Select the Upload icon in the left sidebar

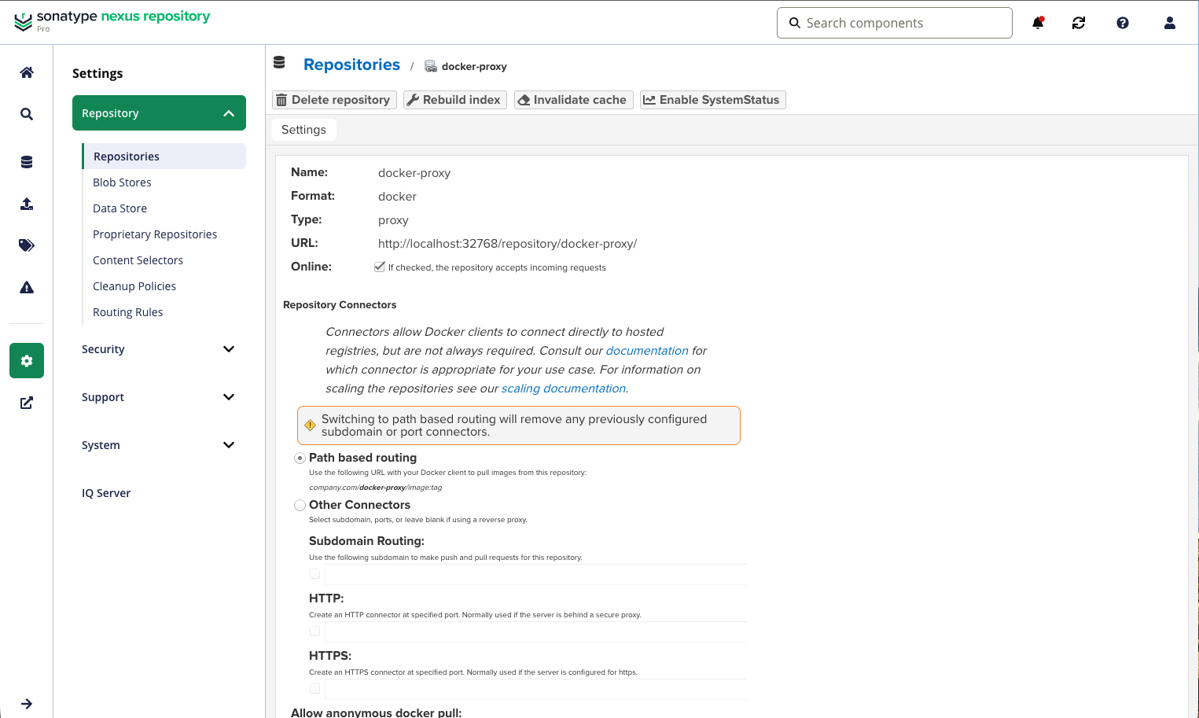[26, 203]
